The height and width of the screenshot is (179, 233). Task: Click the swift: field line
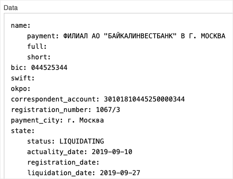click(23, 78)
